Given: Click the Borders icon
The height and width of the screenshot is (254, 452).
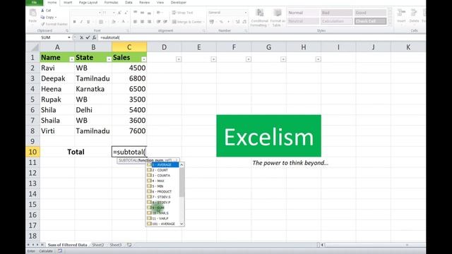Looking at the screenshot, I should click(x=100, y=22).
